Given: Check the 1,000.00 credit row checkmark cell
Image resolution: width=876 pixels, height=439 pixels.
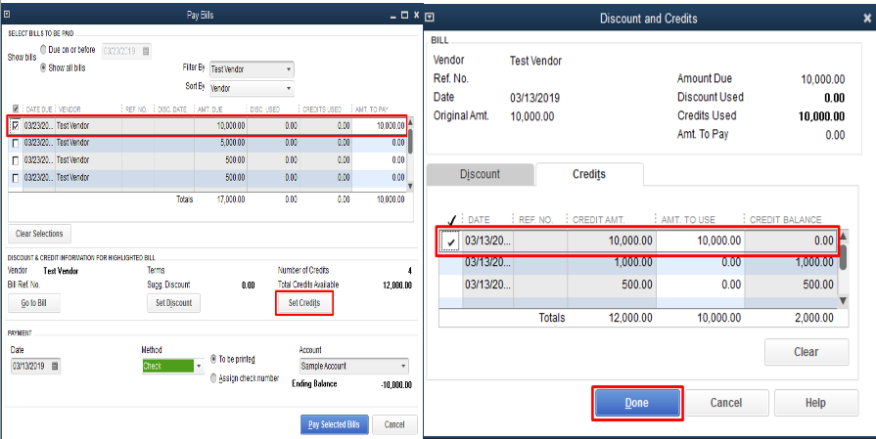Looking at the screenshot, I should point(451,262).
